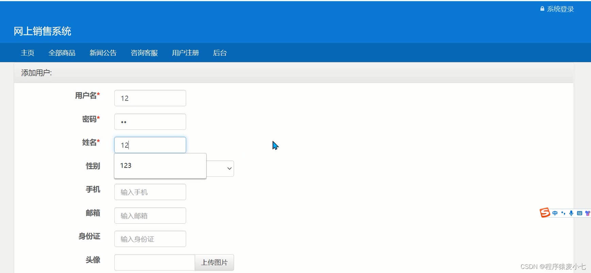The width and height of the screenshot is (591, 273).
Task: Open the 新闻公告 menu item
Action: [x=103, y=53]
